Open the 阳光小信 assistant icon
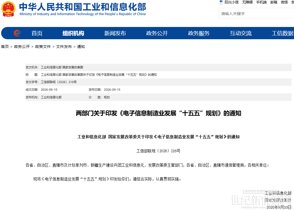The height and width of the screenshot is (210, 294). [x=221, y=2]
